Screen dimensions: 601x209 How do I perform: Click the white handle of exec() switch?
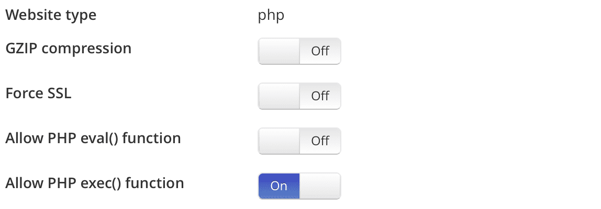point(320,186)
